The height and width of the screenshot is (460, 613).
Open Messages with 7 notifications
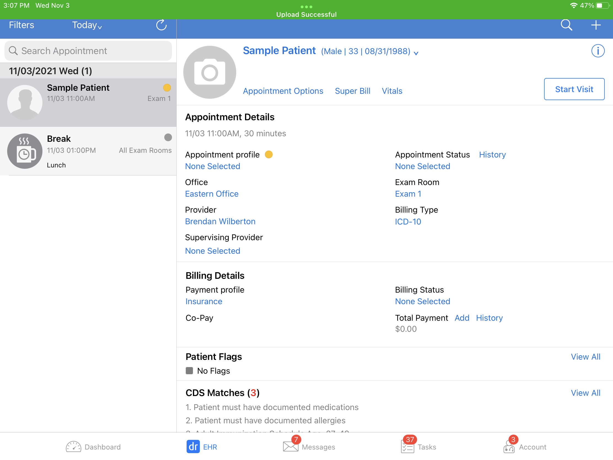[307, 446]
